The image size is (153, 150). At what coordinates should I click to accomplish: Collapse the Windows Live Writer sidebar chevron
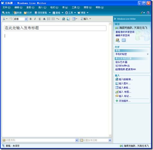click(115, 19)
